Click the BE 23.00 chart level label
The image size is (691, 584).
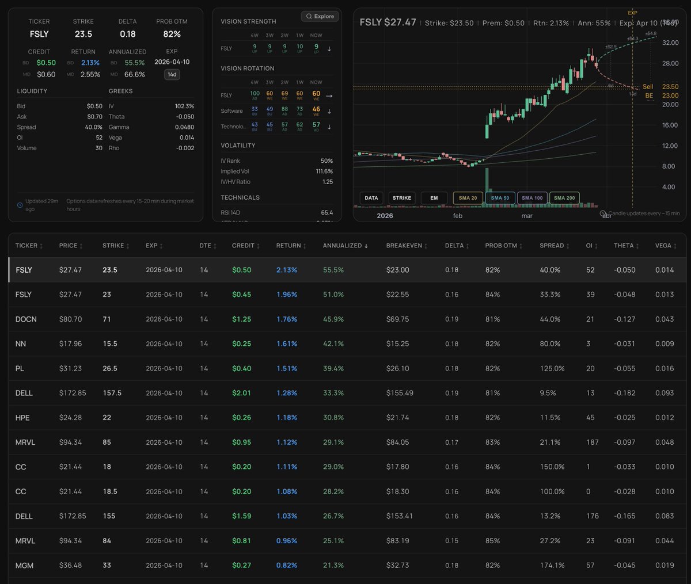662,96
